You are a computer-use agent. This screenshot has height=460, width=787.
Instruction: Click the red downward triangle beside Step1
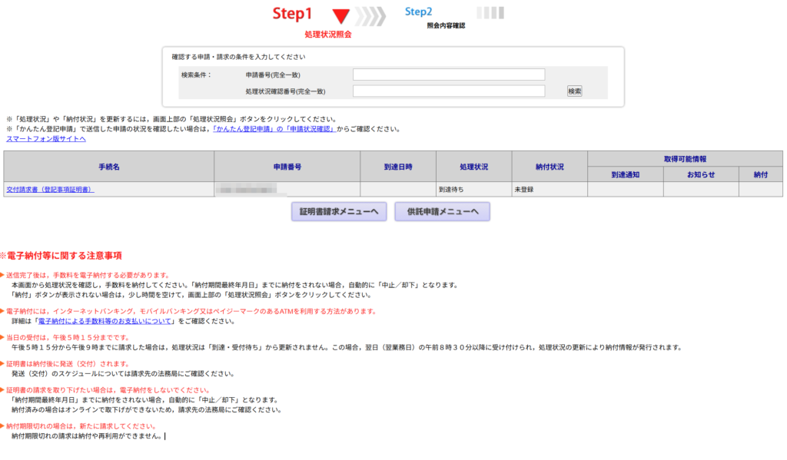tap(341, 16)
